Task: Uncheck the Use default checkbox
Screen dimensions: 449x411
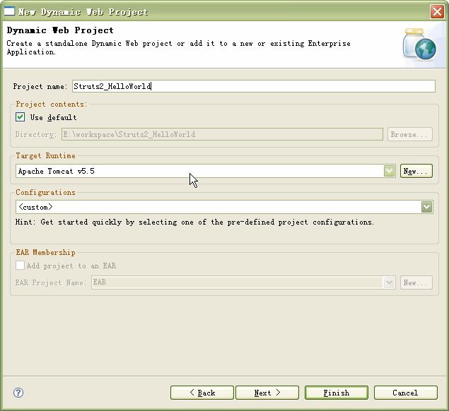Action: (20, 117)
